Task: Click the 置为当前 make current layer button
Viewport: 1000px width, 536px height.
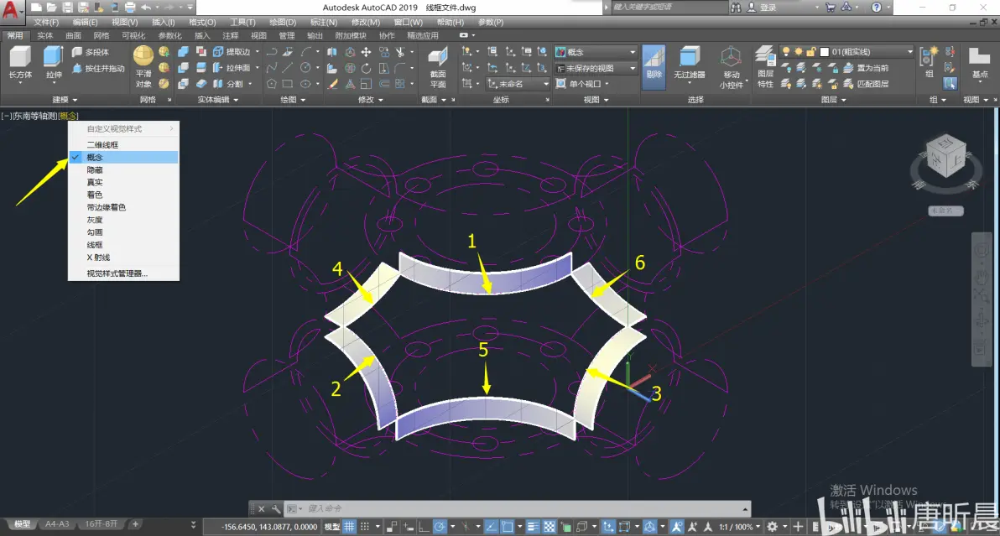Action: click(x=866, y=68)
